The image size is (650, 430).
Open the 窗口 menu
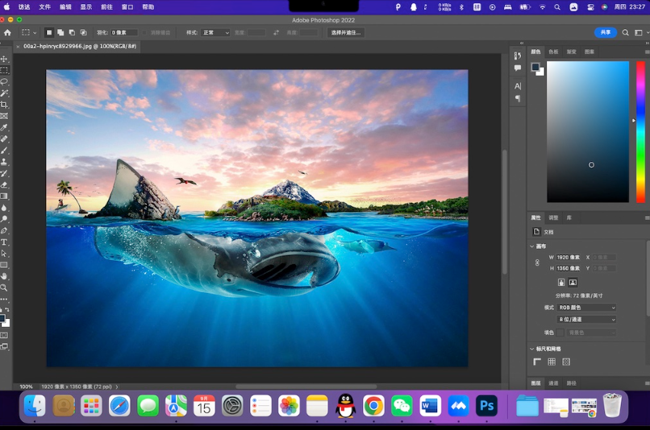(x=127, y=7)
